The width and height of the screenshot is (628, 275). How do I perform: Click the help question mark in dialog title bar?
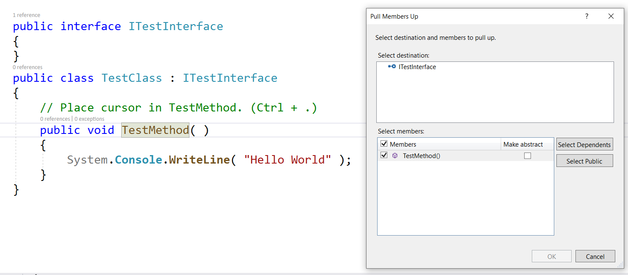coord(586,16)
